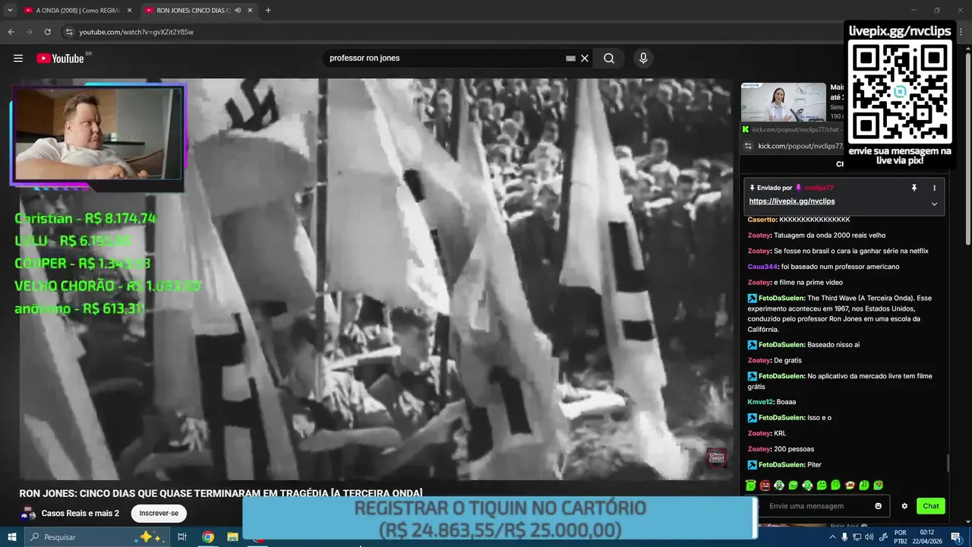Click into the YouTube search field
Viewport: 972px width, 547px height.
444,58
